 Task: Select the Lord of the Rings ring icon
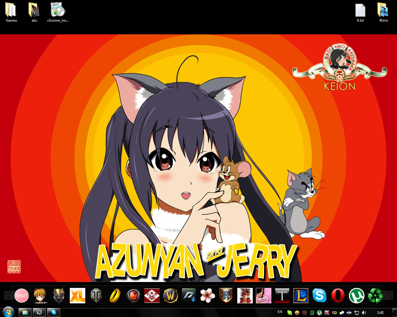[115, 296]
